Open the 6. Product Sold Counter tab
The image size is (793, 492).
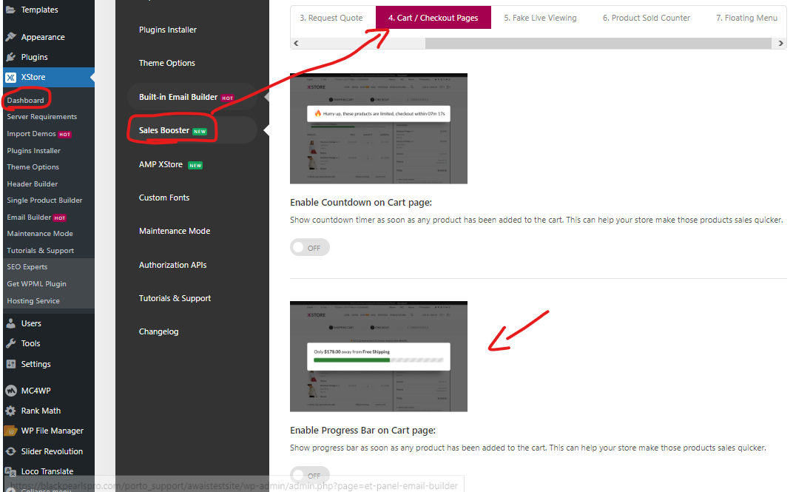(647, 18)
